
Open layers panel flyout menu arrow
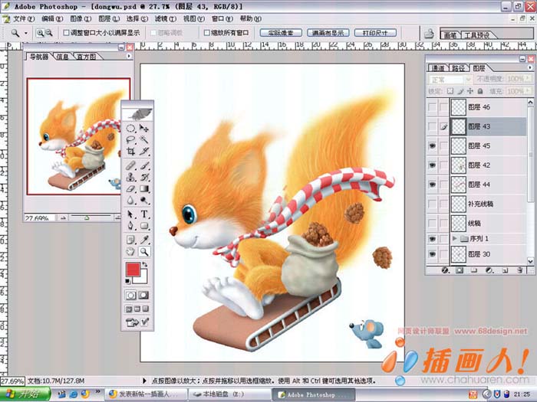[530, 67]
